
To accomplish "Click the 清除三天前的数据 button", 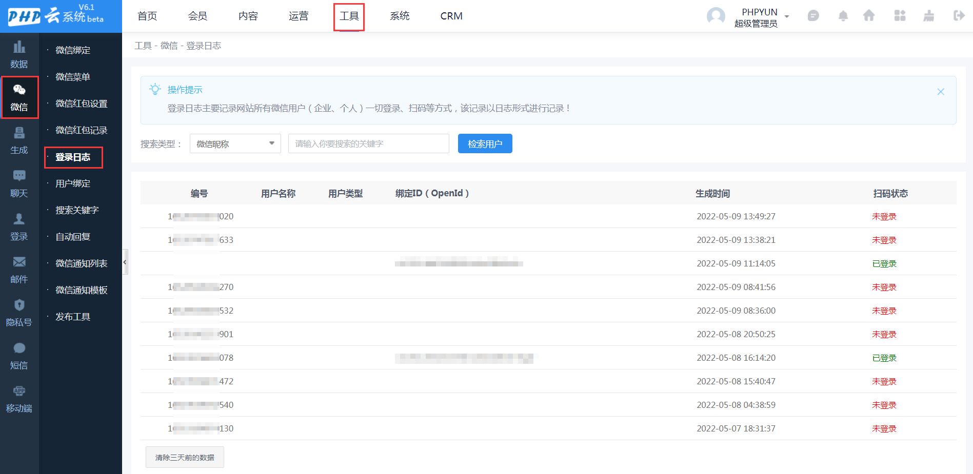I will point(185,457).
